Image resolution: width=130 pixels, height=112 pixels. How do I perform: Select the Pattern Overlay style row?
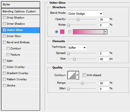pyautogui.click(x=21, y=79)
